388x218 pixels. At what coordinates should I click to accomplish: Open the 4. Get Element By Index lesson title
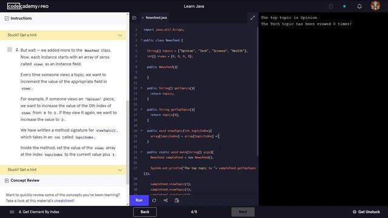click(39, 212)
